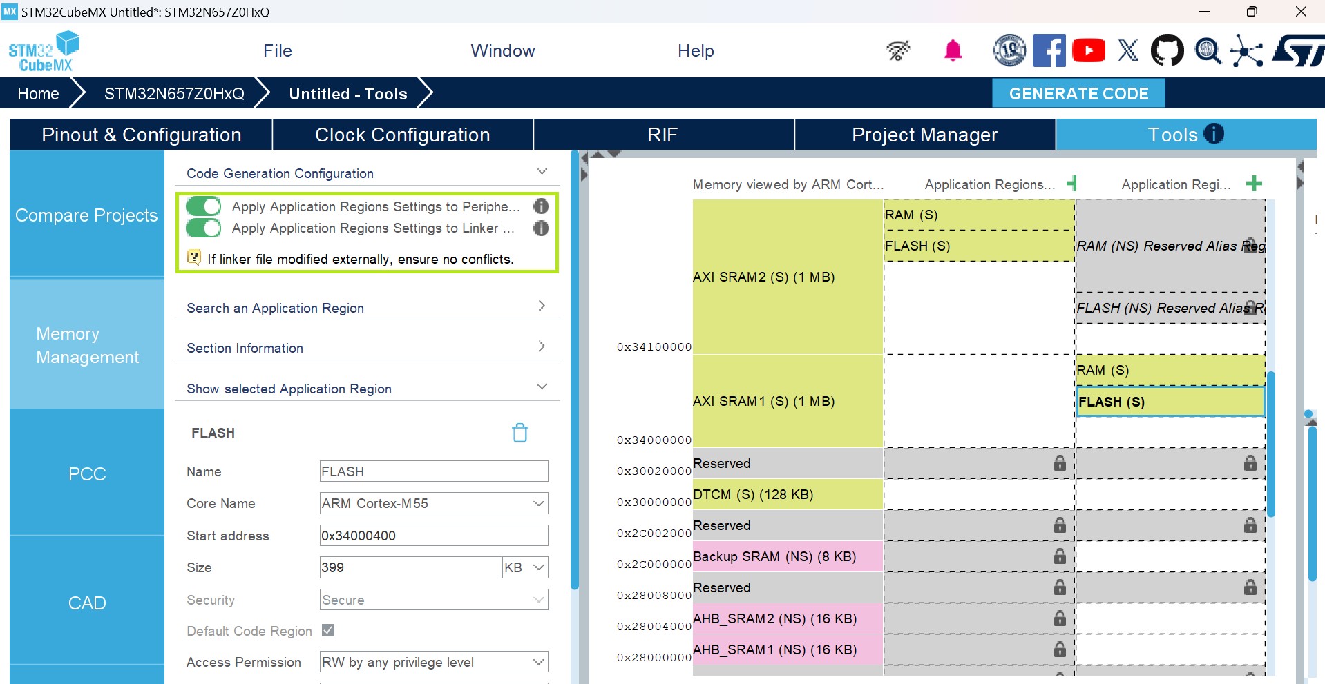1325x684 pixels.
Task: Click the ST network star icon
Action: [1246, 50]
